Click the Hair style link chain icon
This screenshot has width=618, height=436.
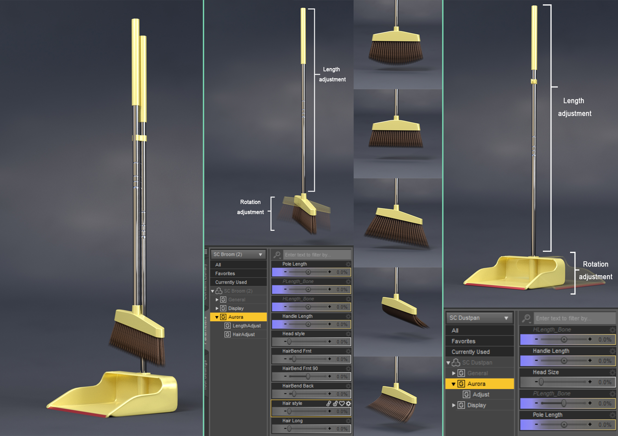point(329,404)
